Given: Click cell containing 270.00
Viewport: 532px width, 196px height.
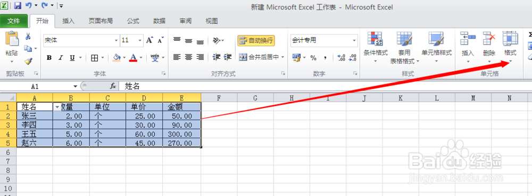Looking at the screenshot, I should coord(181,143).
